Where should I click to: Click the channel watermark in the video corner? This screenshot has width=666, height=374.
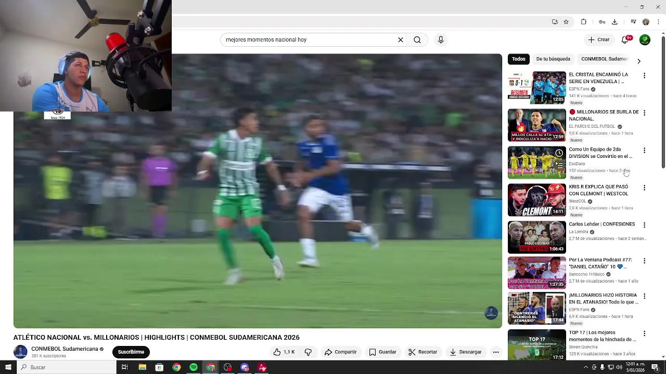tap(491, 313)
